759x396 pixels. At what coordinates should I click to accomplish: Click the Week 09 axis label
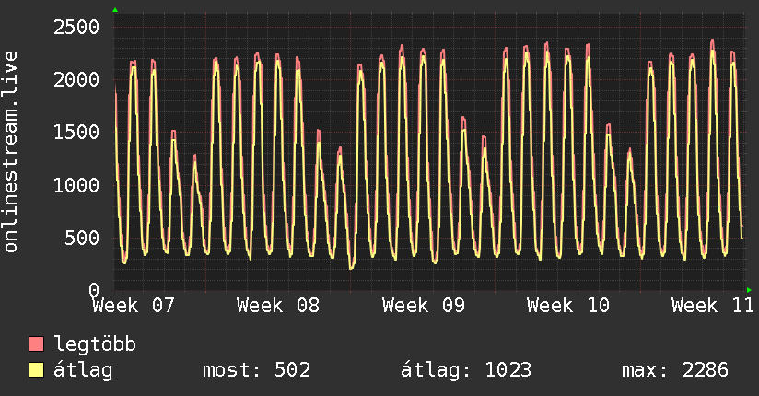point(424,306)
